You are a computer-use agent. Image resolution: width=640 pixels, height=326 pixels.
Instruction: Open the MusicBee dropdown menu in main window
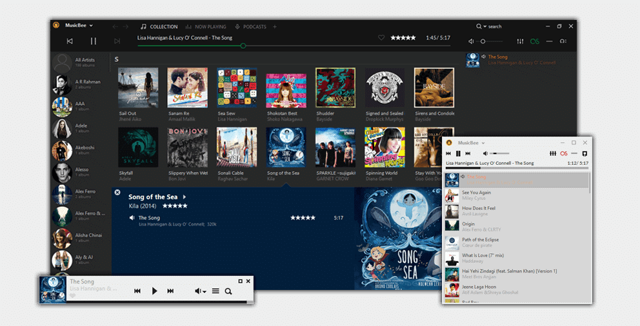[x=79, y=25]
